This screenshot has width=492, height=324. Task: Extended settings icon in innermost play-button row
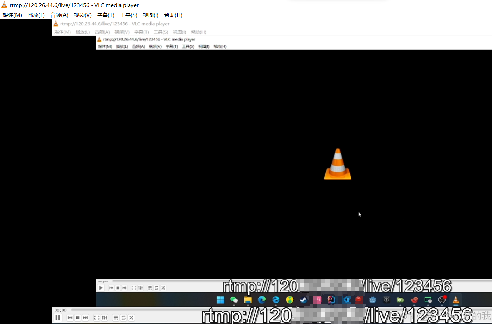click(x=141, y=288)
